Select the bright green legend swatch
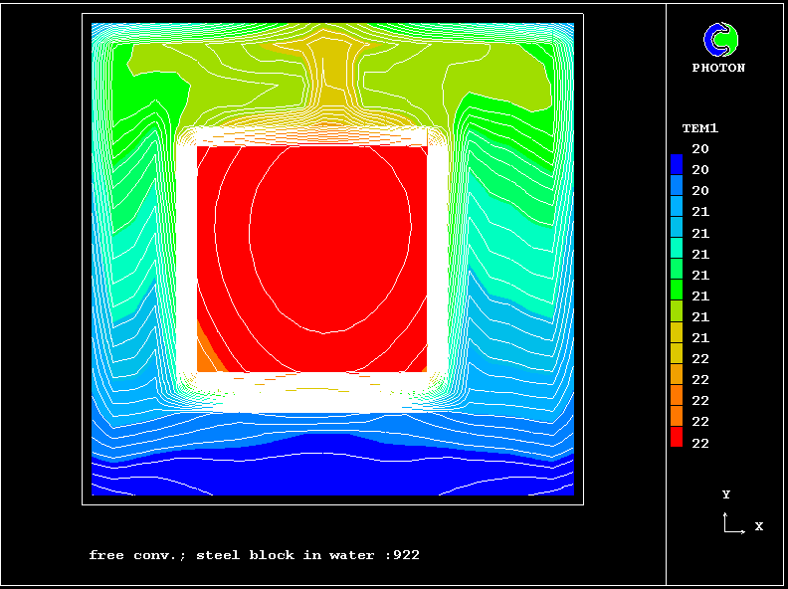 coord(677,290)
